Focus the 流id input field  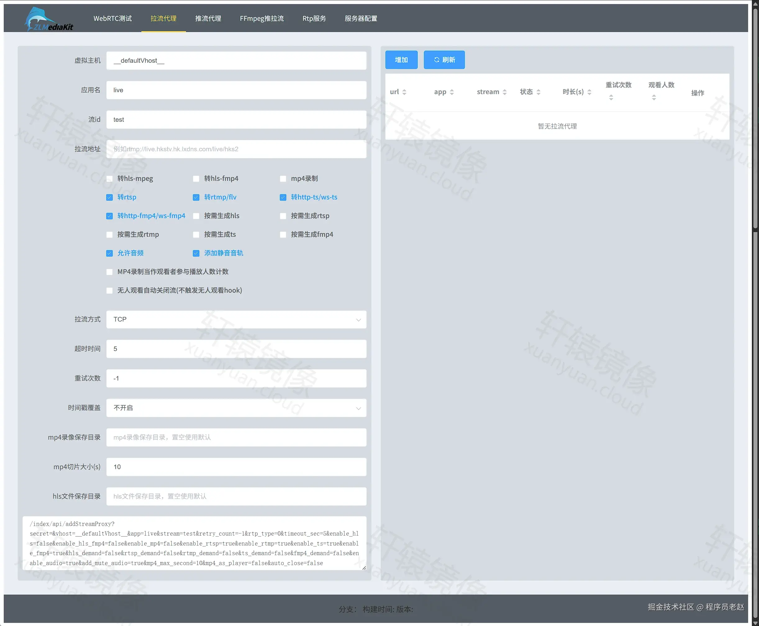(236, 120)
